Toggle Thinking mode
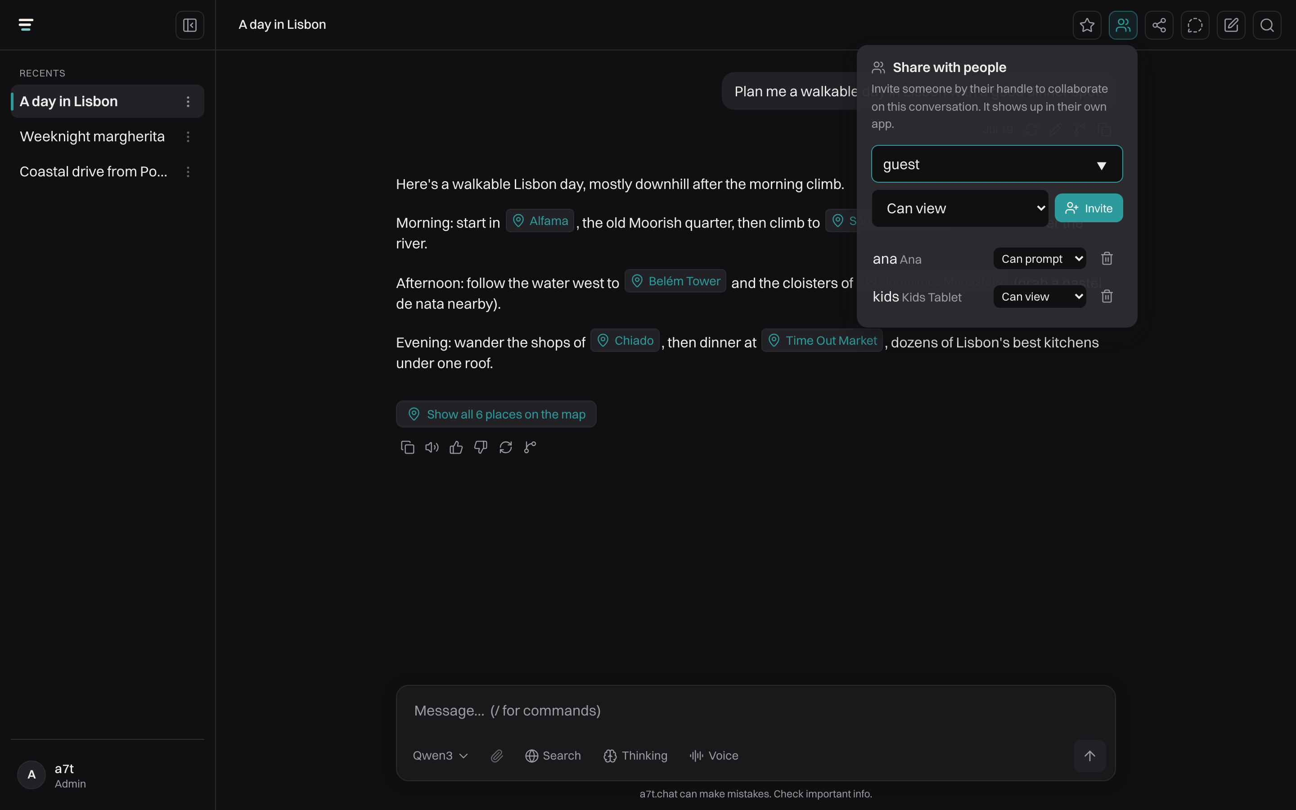Image resolution: width=1296 pixels, height=810 pixels. (x=635, y=756)
